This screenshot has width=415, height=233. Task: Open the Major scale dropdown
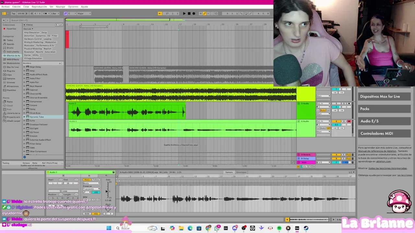click(83, 13)
